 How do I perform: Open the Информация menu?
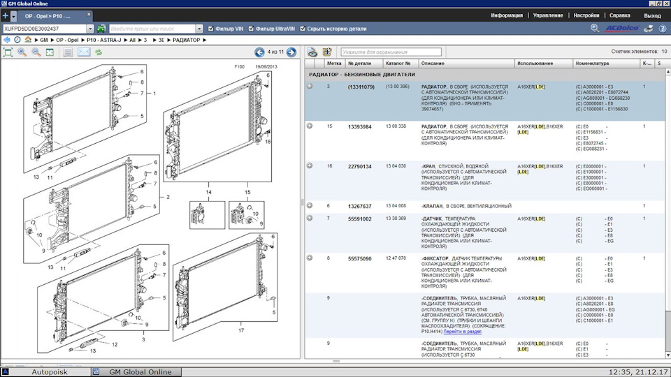tap(507, 15)
